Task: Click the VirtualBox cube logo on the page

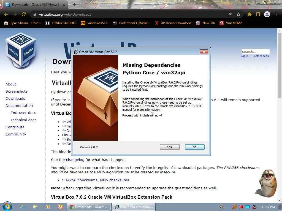Action: pyautogui.click(x=21, y=50)
